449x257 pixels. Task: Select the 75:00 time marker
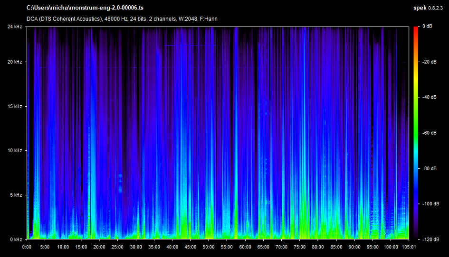click(299, 247)
